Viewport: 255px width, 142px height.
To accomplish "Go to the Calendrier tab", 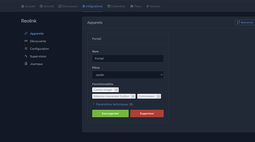I will click(x=116, y=6).
